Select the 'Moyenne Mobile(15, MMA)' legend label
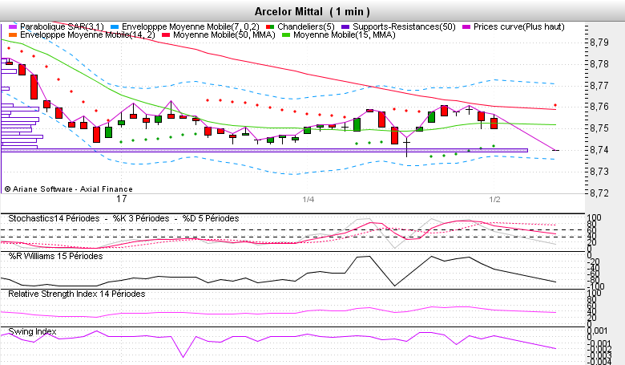Image resolution: width=625 pixels, height=365 pixels. point(345,34)
